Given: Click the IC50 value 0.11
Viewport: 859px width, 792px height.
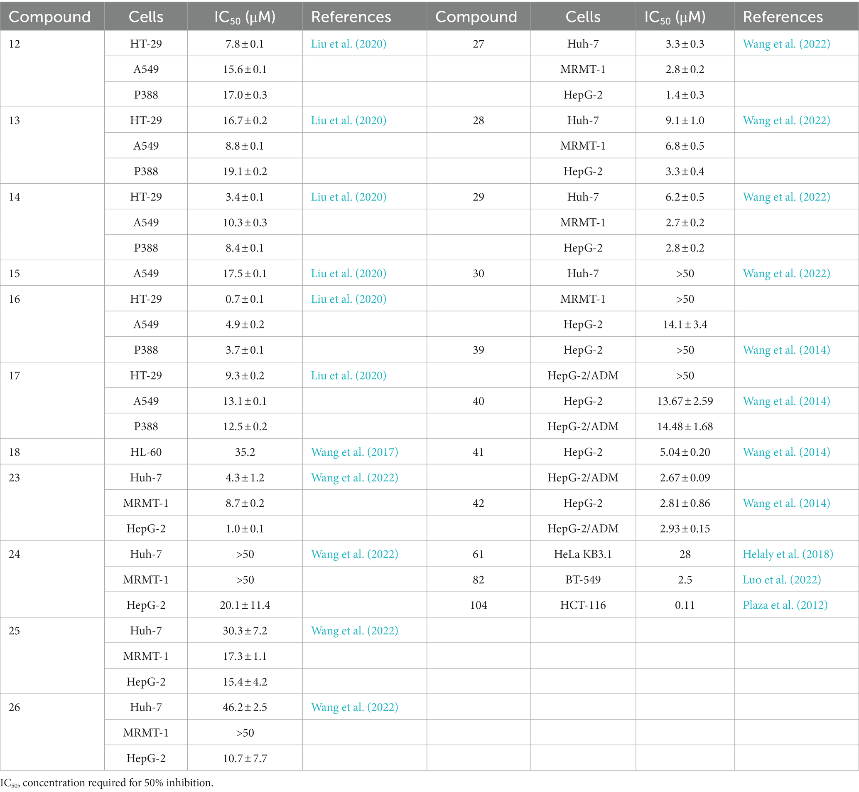Looking at the screenshot, I should coord(685,605).
